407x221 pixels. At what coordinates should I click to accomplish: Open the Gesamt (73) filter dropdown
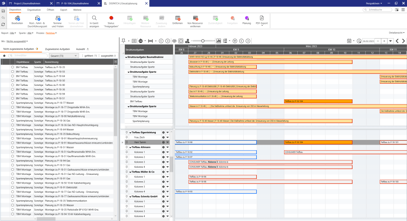[x=64, y=56]
